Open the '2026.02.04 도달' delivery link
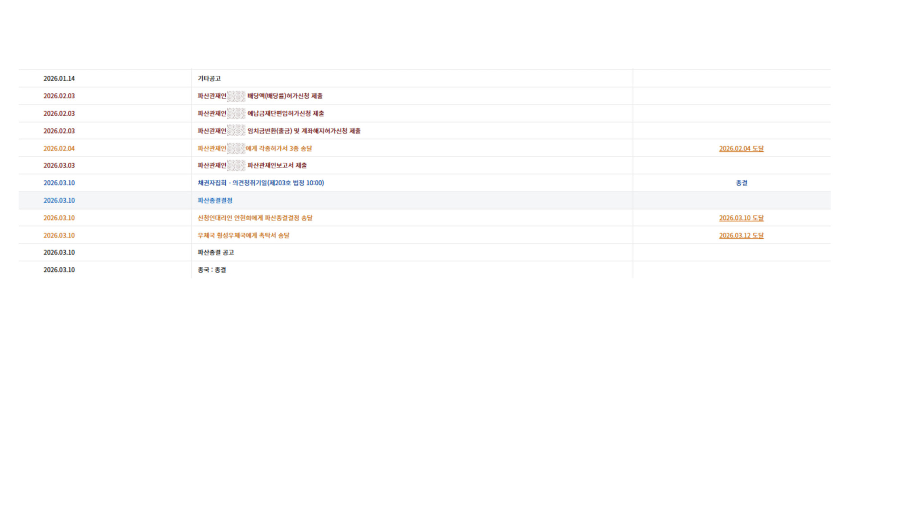This screenshot has width=901, height=507. click(741, 148)
